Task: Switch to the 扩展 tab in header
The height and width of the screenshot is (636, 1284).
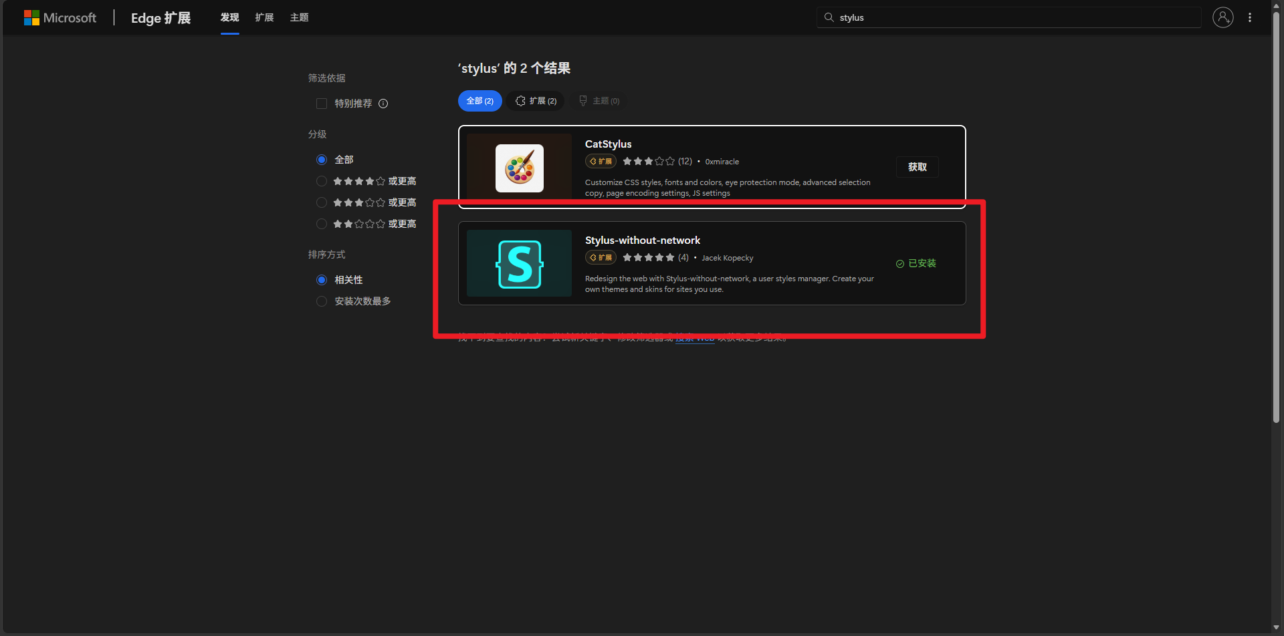Action: tap(265, 17)
